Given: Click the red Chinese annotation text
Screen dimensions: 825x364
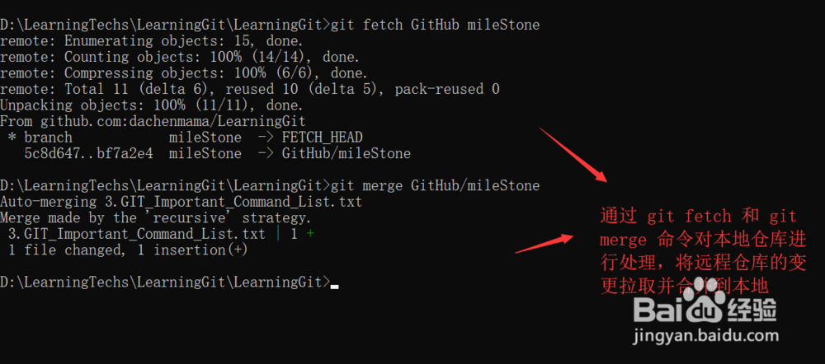Looking at the screenshot, I should [704, 251].
